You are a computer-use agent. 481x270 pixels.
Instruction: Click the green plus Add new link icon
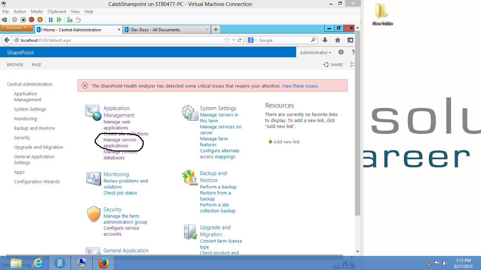tap(270, 142)
